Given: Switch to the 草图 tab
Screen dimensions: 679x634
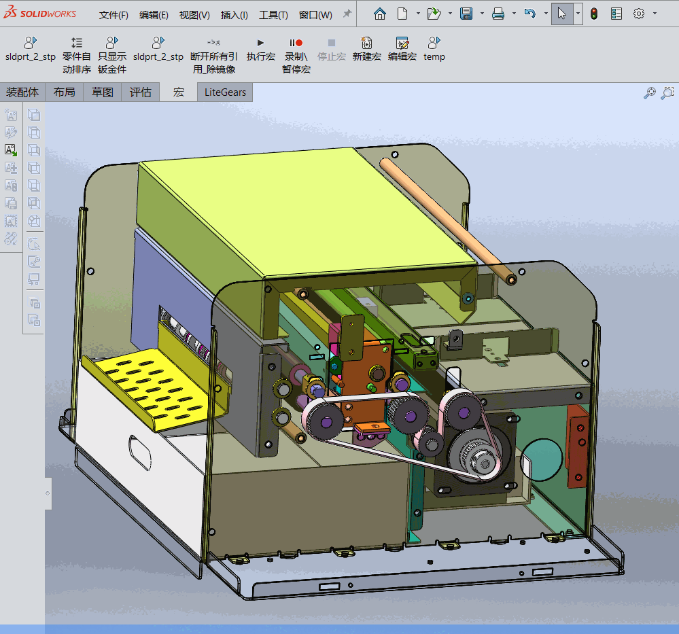Looking at the screenshot, I should click(102, 92).
